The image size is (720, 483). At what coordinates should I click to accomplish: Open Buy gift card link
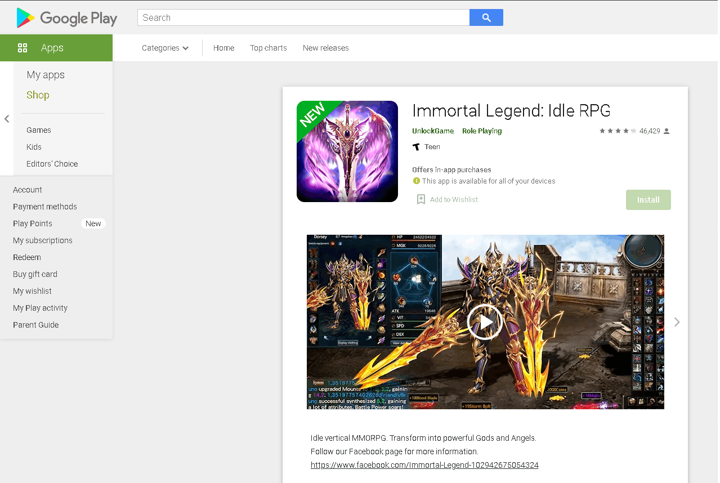[x=35, y=274]
